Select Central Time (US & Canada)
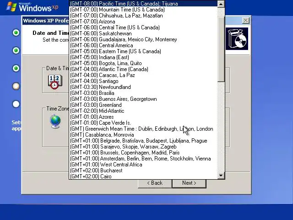The image size is (293, 220). point(143,27)
